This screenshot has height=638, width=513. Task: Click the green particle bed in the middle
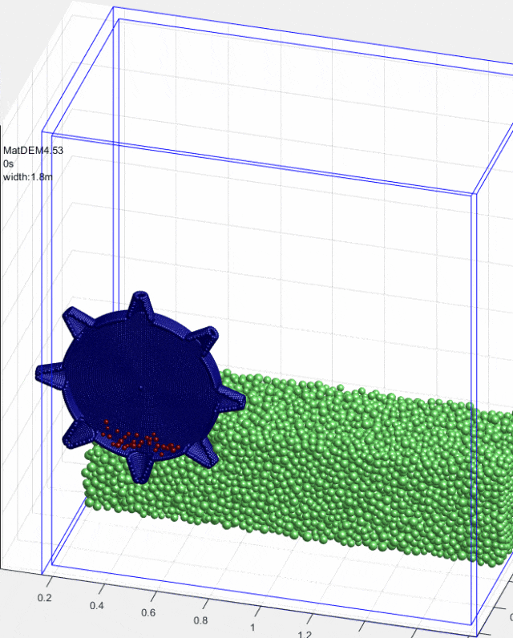tap(321, 465)
